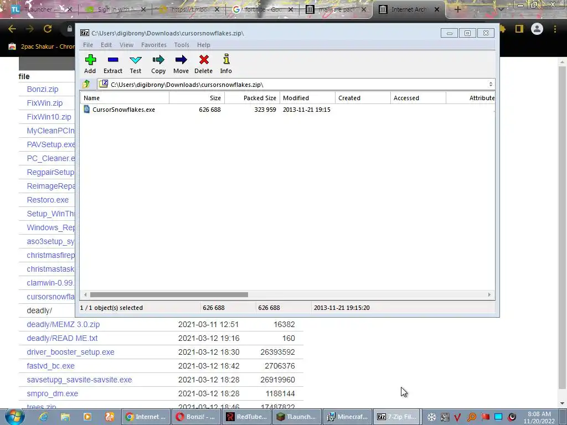567x425 pixels.
Task: Open smpro_dm.exe link
Action: point(53,393)
